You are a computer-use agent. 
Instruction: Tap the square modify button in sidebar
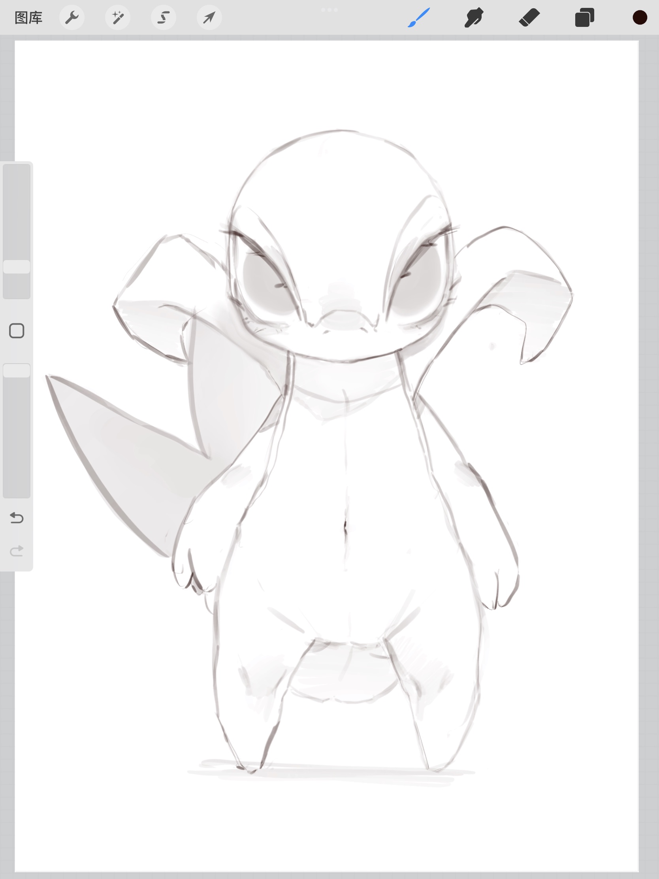click(x=17, y=331)
